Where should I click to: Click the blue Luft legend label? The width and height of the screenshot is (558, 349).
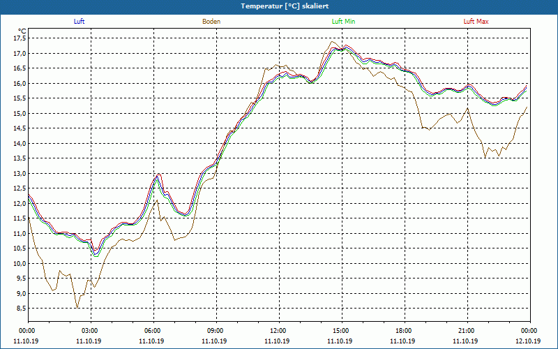tap(79, 22)
